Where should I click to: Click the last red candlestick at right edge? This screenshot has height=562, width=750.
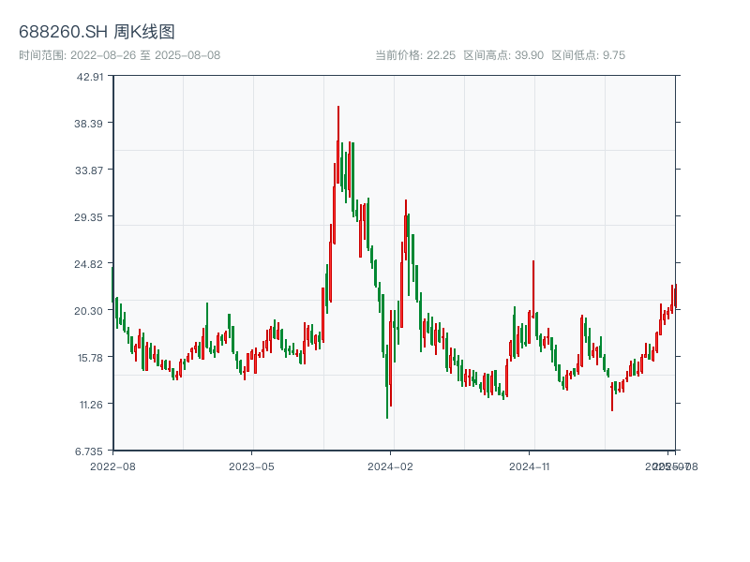[676, 296]
